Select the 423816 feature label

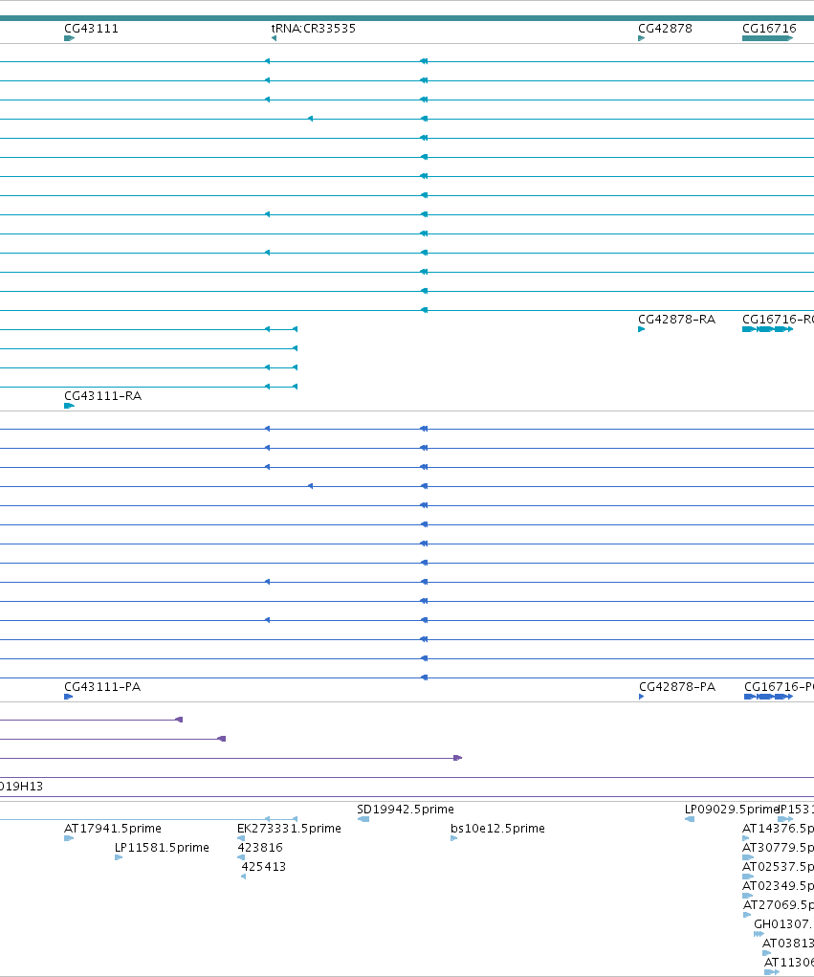pyautogui.click(x=260, y=848)
